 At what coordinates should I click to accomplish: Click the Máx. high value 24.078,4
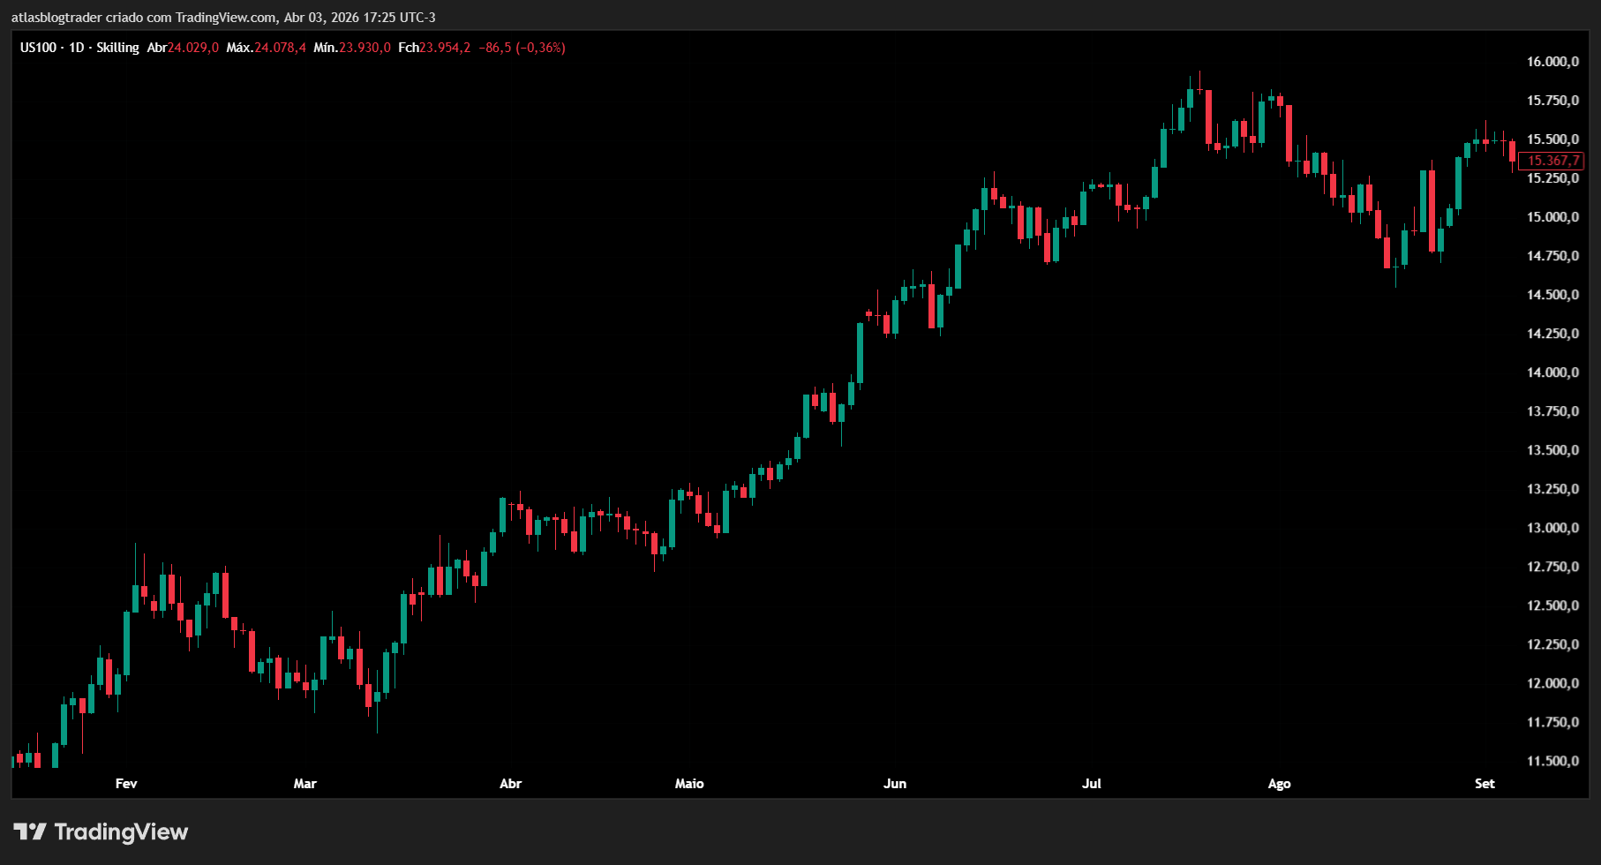click(x=280, y=48)
